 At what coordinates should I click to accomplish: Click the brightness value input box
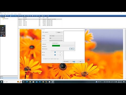click(x=61, y=52)
